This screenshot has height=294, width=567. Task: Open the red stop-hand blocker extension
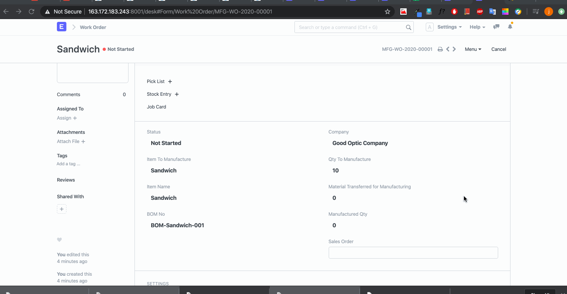click(454, 12)
